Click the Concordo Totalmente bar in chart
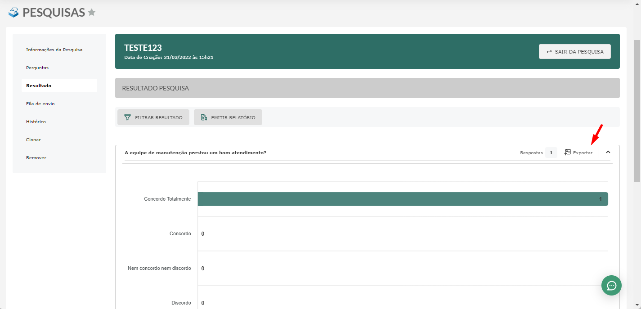The image size is (641, 309). coord(403,199)
